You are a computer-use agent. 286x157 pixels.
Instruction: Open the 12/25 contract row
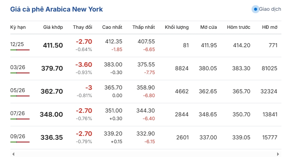17,45
